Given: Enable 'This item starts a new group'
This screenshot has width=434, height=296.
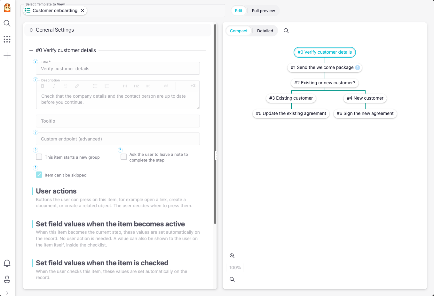Looking at the screenshot, I should (x=39, y=157).
